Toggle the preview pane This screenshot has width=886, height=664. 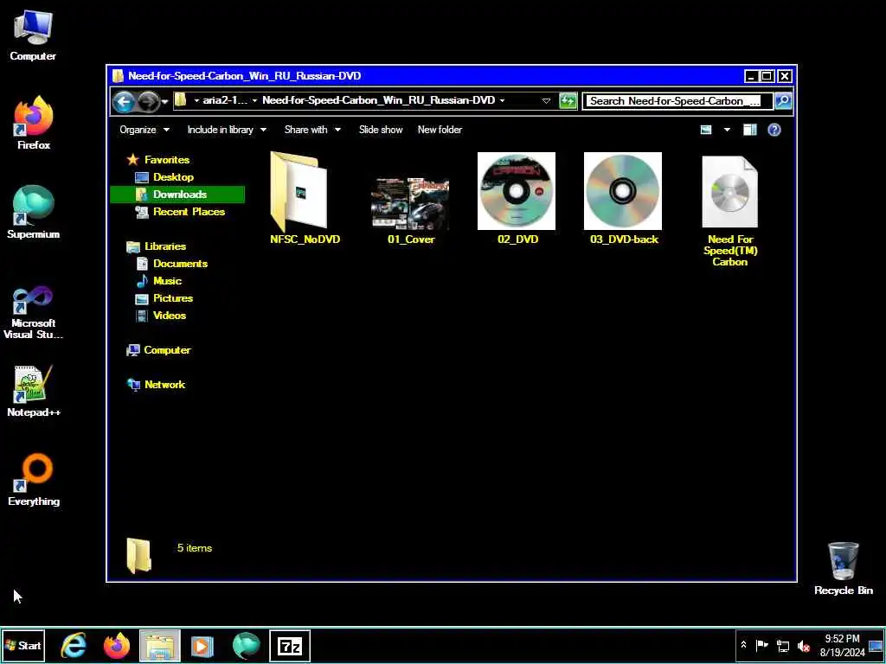coord(750,130)
